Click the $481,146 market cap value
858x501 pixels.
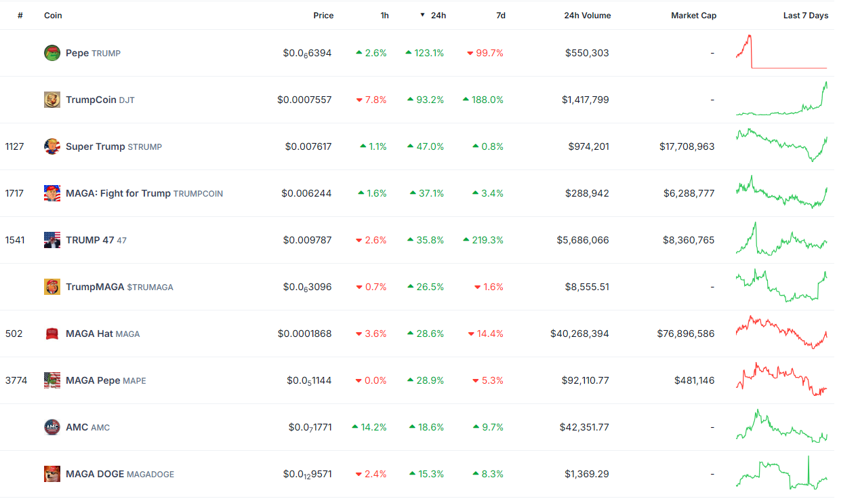point(694,380)
